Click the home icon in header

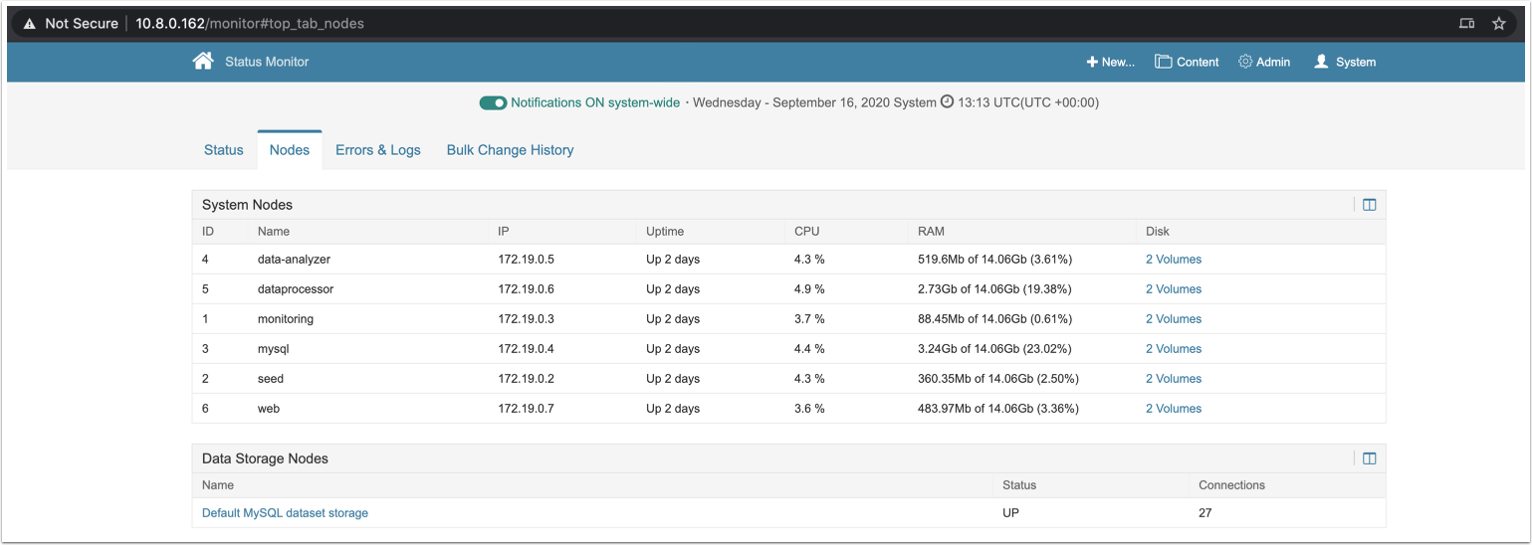click(x=203, y=62)
